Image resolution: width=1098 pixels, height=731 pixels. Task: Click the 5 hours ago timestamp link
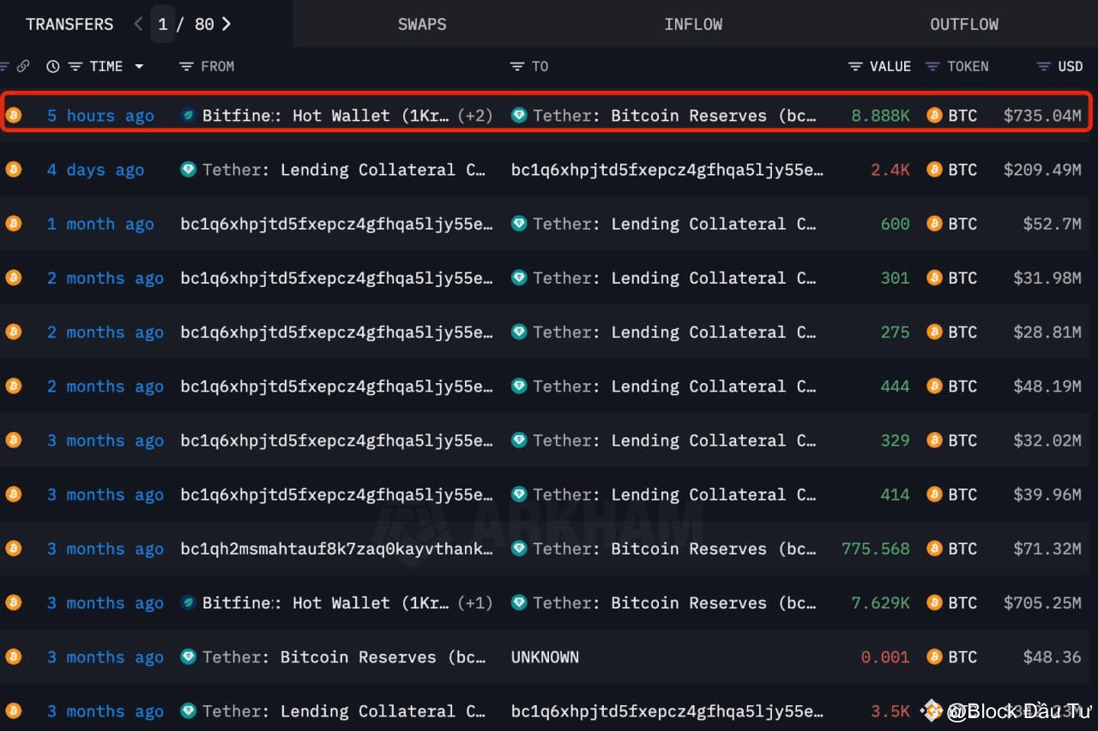click(x=100, y=115)
